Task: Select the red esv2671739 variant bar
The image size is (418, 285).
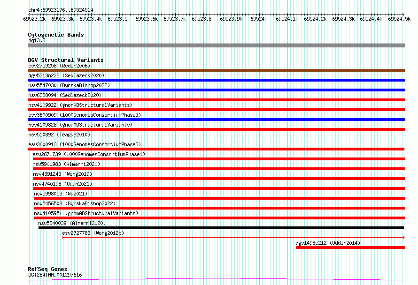Action: click(219, 159)
